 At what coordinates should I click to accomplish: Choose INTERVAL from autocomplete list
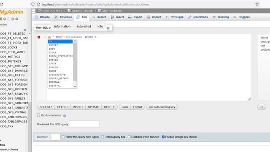click(x=60, y=86)
